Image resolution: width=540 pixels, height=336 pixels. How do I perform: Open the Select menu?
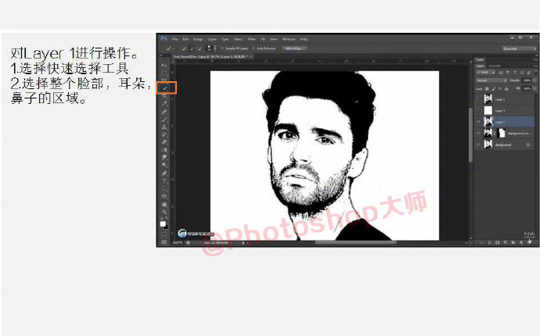[238, 39]
